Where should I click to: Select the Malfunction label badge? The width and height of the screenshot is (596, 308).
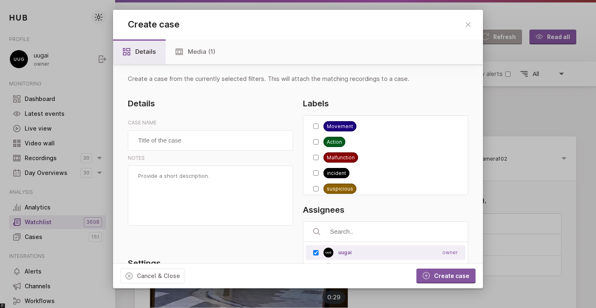341,158
